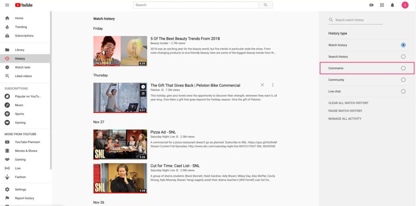Open the Cast List SNL thumbnail
Screen dimensions: 416x206
pos(120,178)
